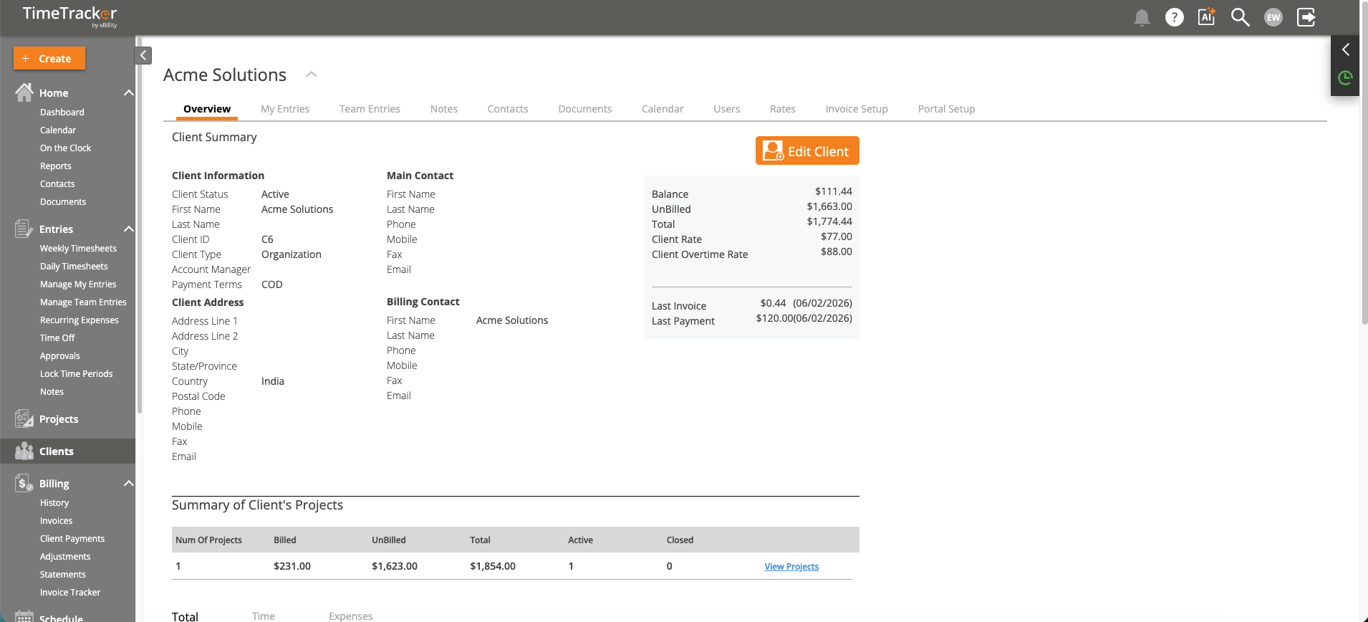Click the Projects icon in sidebar
Image resolution: width=1368 pixels, height=622 pixels.
pyautogui.click(x=24, y=418)
